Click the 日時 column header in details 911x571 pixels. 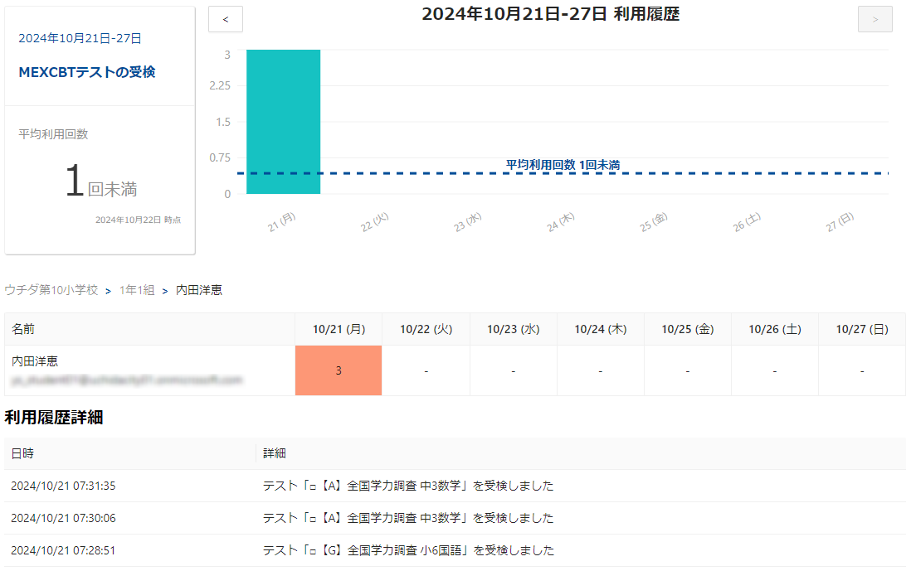coord(22,453)
